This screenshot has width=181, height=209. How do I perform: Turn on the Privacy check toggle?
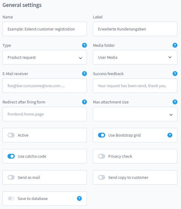[102, 156]
